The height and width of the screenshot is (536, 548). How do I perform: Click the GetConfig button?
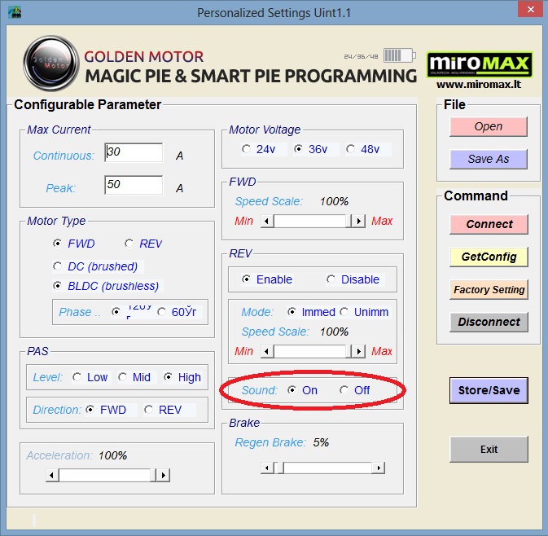(489, 257)
